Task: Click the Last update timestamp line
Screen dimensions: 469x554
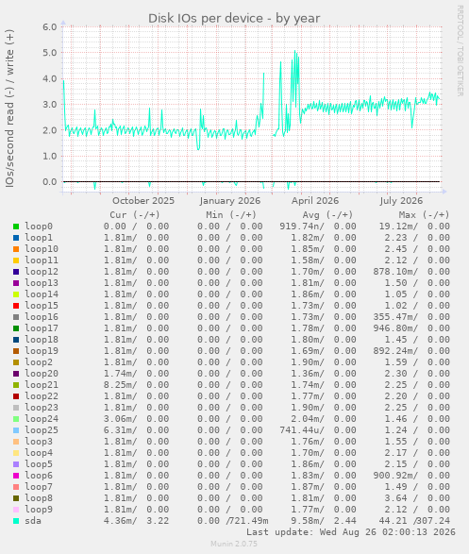Action: [351, 532]
